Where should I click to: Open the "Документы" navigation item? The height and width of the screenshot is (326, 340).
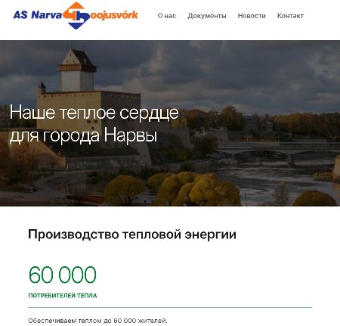(x=207, y=16)
